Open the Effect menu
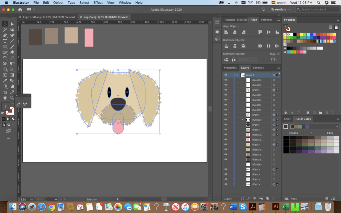The width and height of the screenshot is (341, 213). (98, 2)
